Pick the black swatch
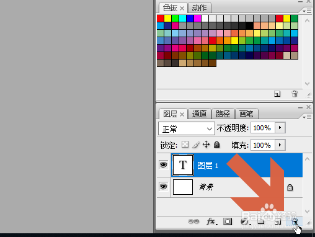 (x=250, y=26)
